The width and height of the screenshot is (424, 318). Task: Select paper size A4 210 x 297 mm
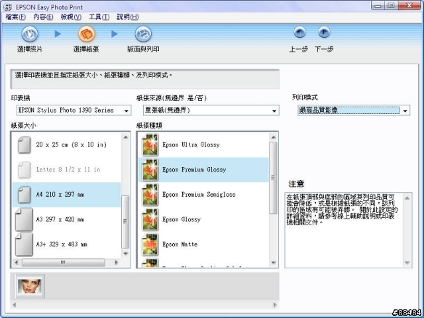point(66,195)
